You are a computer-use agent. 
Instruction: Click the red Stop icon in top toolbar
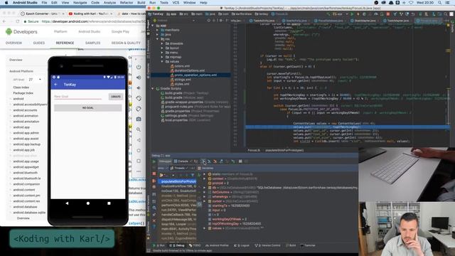pos(388,14)
